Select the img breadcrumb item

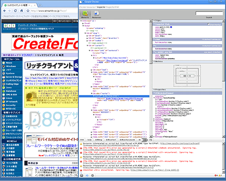tap(151, 140)
